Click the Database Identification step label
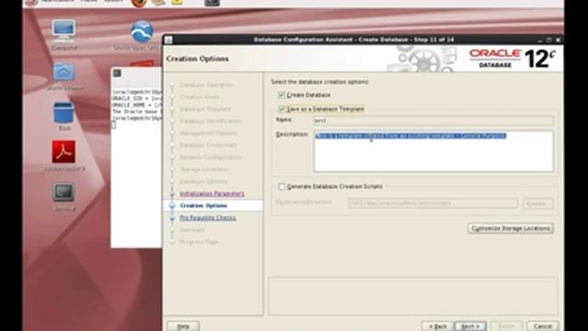588x331 pixels. [210, 120]
